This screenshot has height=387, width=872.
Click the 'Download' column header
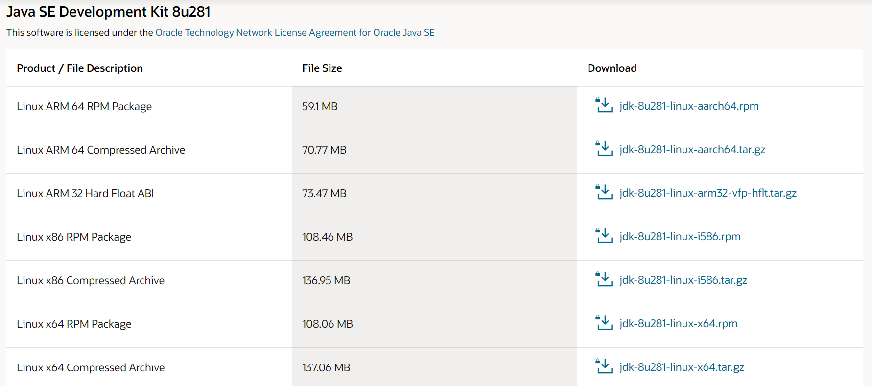tap(612, 68)
